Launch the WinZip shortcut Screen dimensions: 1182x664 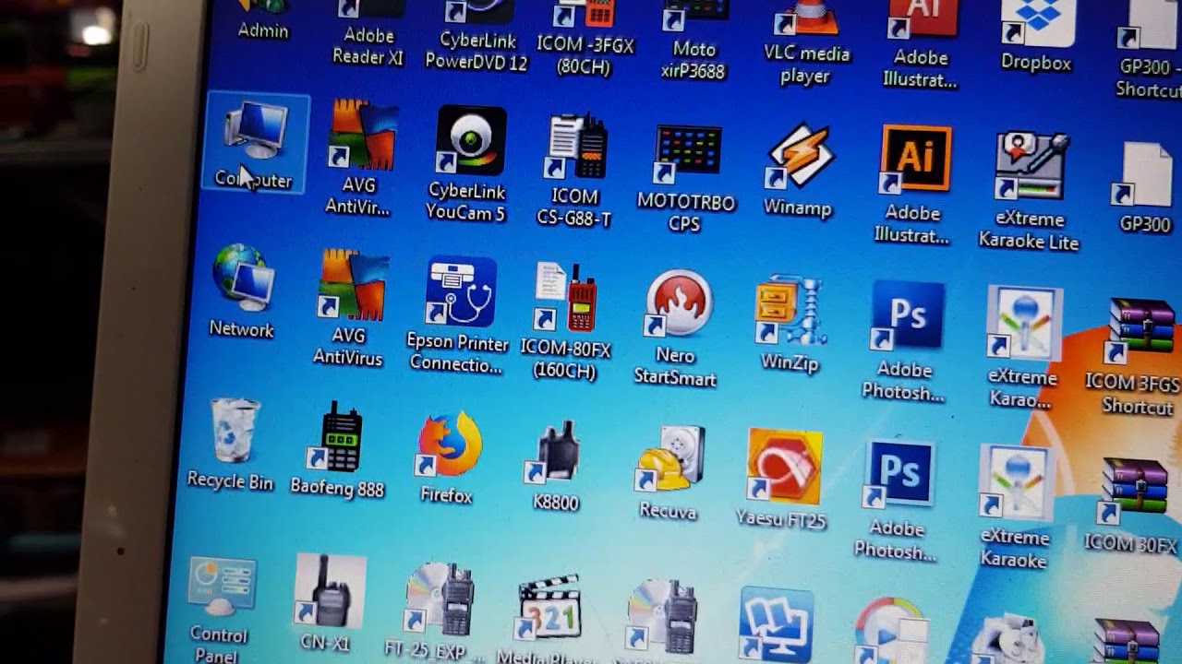click(790, 323)
